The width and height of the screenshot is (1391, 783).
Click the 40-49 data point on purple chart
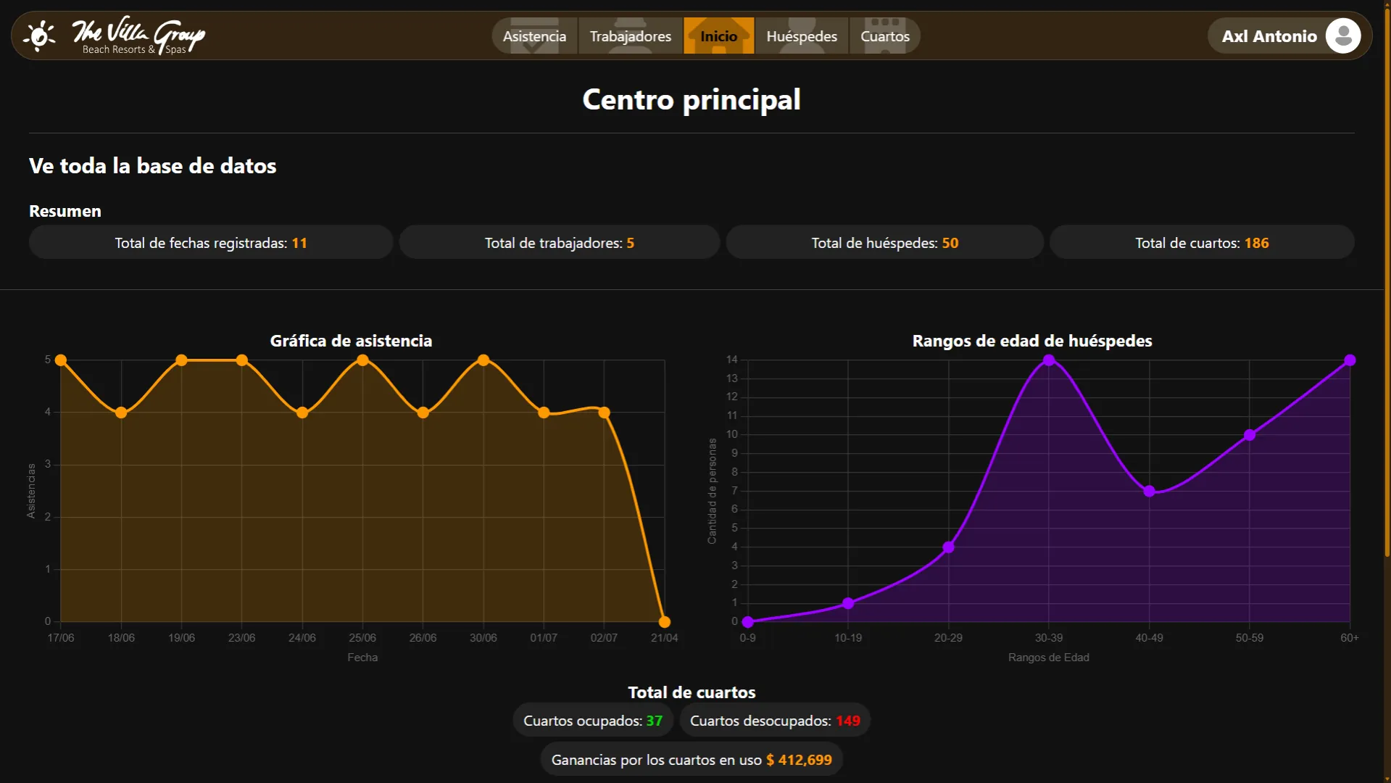pos(1149,491)
